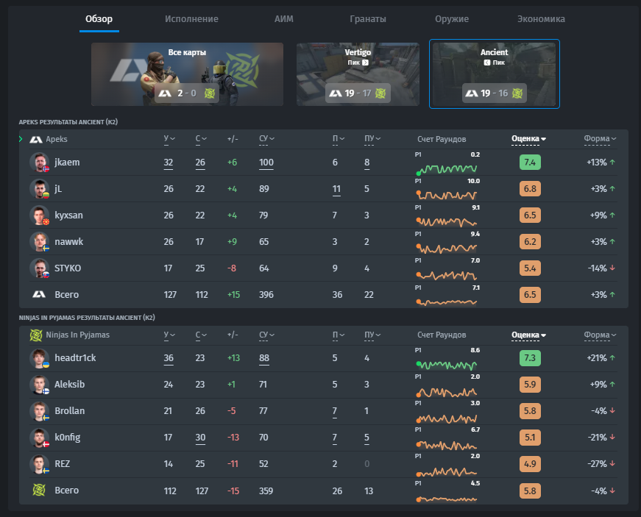This screenshot has width=641, height=517.
Task: Click REZ's 4.9 rating badge
Action: pyautogui.click(x=530, y=464)
